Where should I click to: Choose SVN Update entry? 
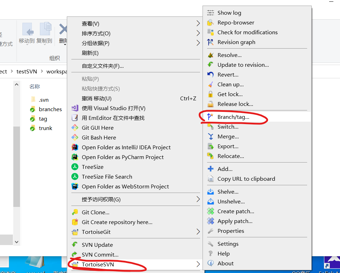(136, 245)
